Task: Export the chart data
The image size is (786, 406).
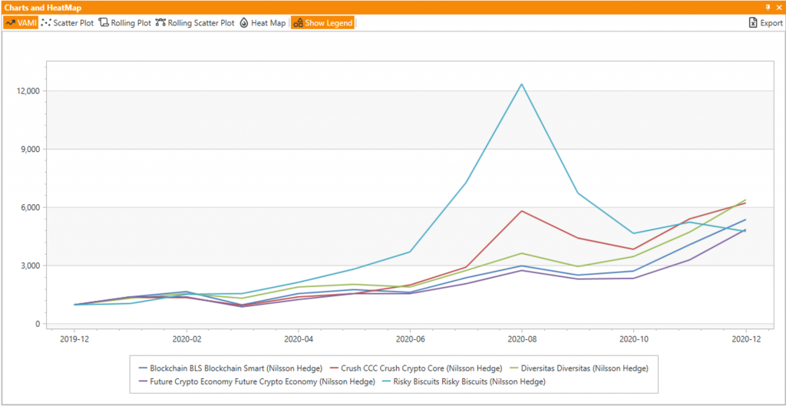Action: pos(765,23)
